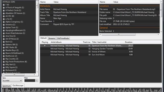Expand the A Flock of Seagulls artist node
The image size is (164, 92).
[x=4, y=8]
